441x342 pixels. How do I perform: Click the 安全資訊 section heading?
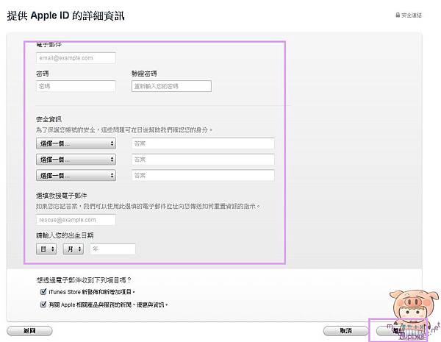point(49,119)
